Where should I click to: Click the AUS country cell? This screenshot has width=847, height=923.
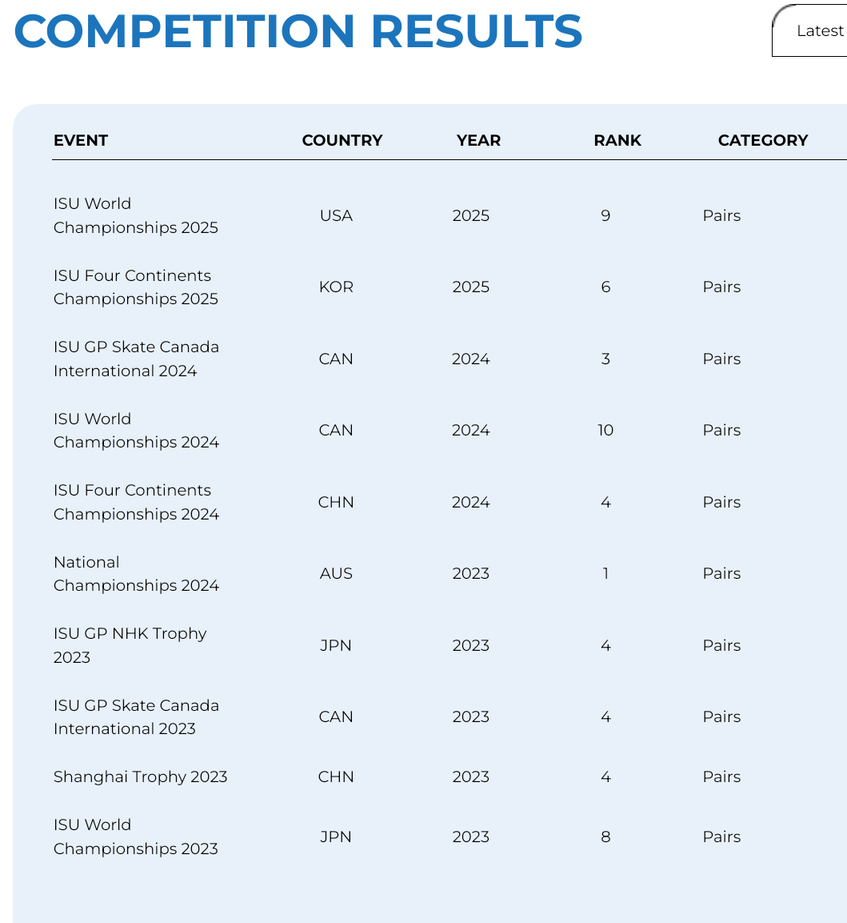point(336,573)
